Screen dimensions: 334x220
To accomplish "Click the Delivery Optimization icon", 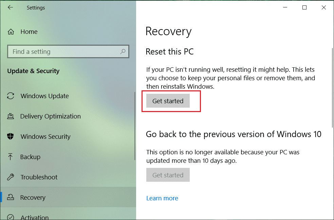I will point(11,116).
